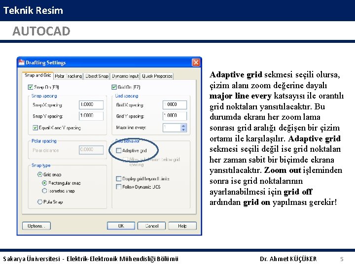The image size is (355, 266).
Task: Click the 'Snap spacing' group label
Action: point(44,96)
